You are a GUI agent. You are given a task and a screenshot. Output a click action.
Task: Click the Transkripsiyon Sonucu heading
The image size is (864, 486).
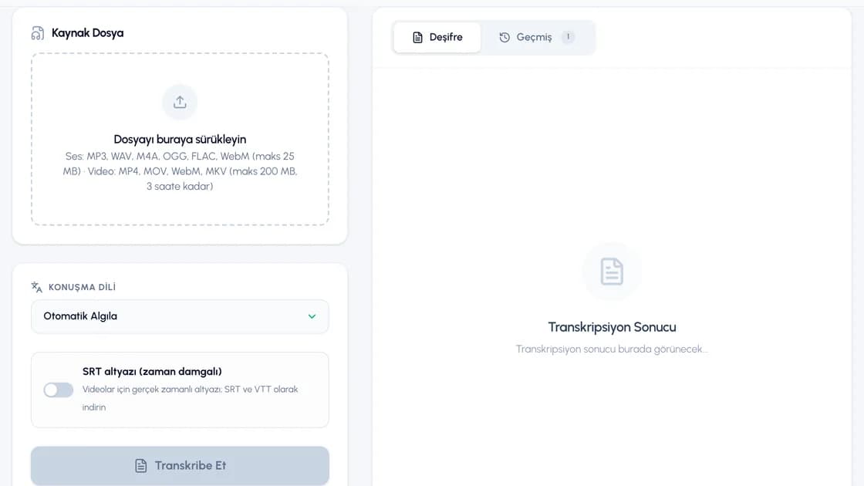(x=613, y=327)
